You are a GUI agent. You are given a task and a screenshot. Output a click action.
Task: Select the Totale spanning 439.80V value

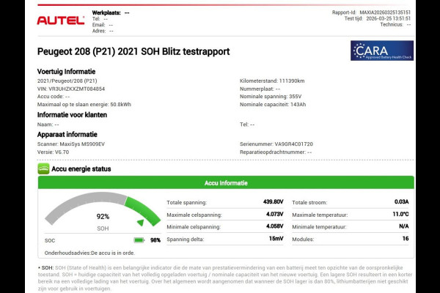click(x=273, y=201)
